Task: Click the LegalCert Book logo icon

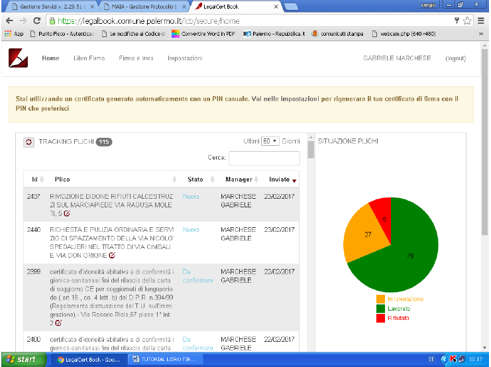Action: pos(18,58)
